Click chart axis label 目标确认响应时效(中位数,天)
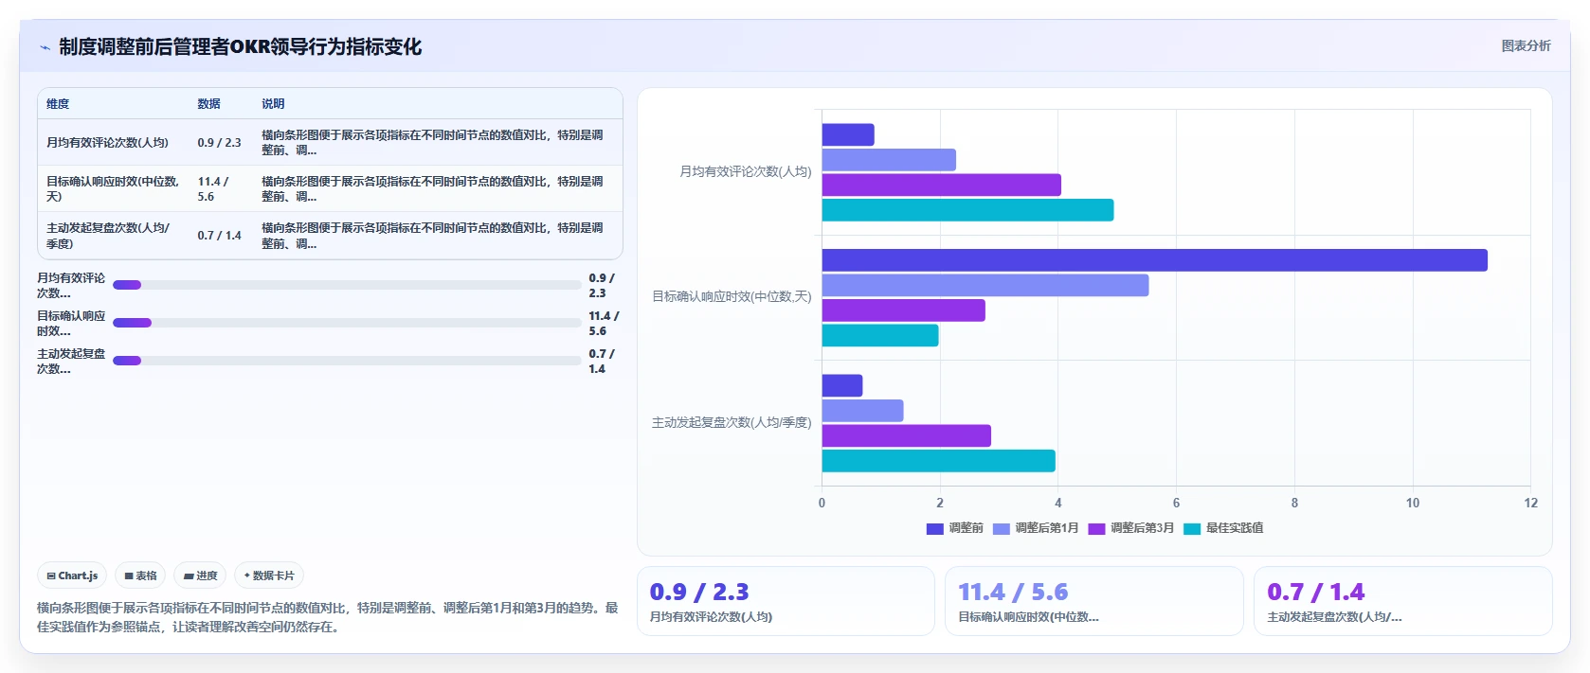Image resolution: width=1590 pixels, height=673 pixels. (732, 296)
